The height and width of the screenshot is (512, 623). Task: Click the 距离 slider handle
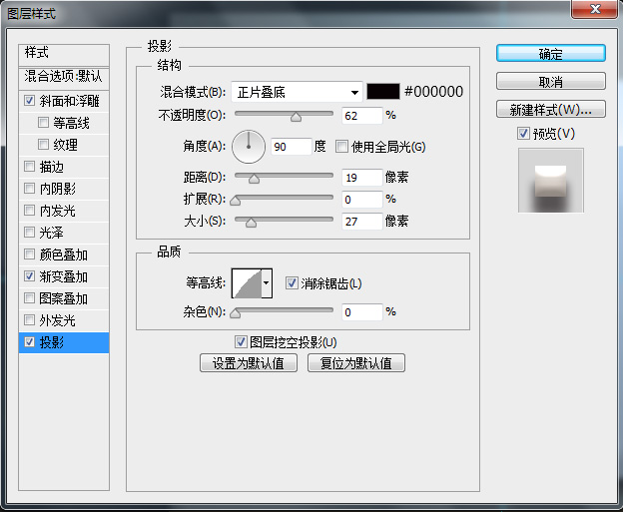[x=254, y=179]
